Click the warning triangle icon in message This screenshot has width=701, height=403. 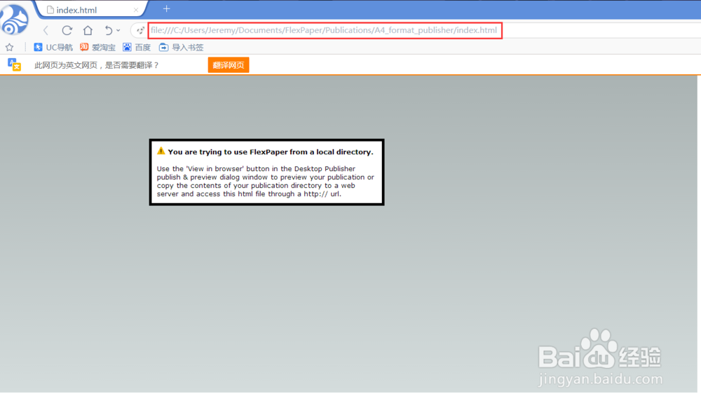(x=161, y=151)
